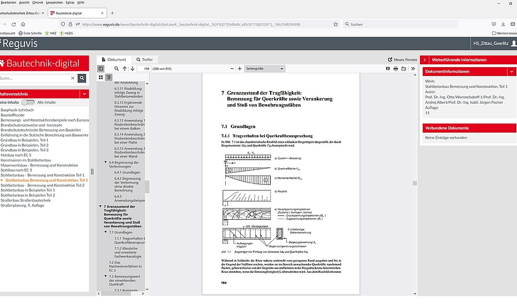
Task: Print the document via printer icon
Action: pyautogui.click(x=396, y=69)
